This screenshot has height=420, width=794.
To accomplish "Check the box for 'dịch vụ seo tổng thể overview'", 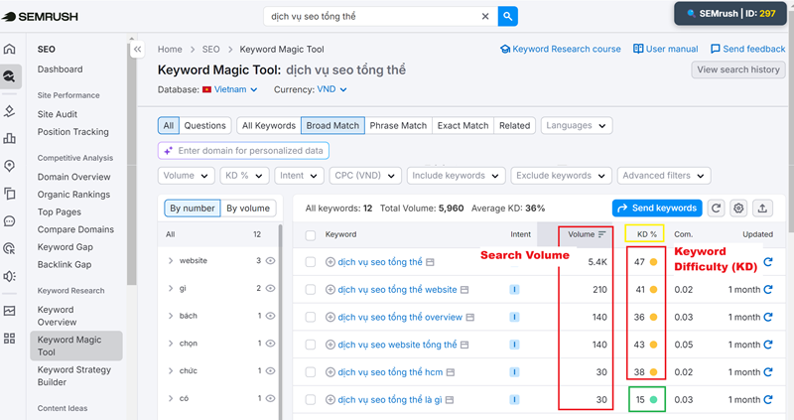I will tap(311, 317).
